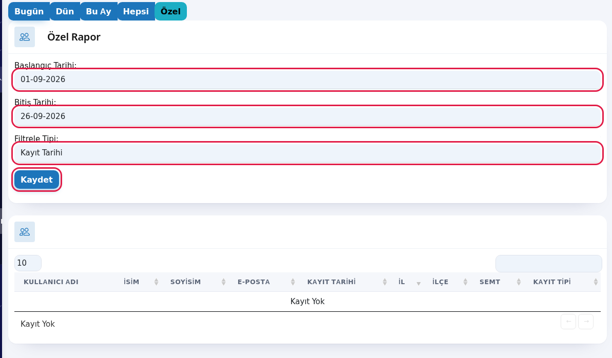Go to previous table page arrow

tap(568, 322)
